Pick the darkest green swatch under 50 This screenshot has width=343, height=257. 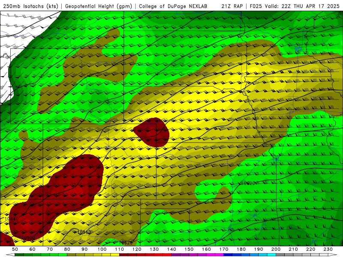19,255
